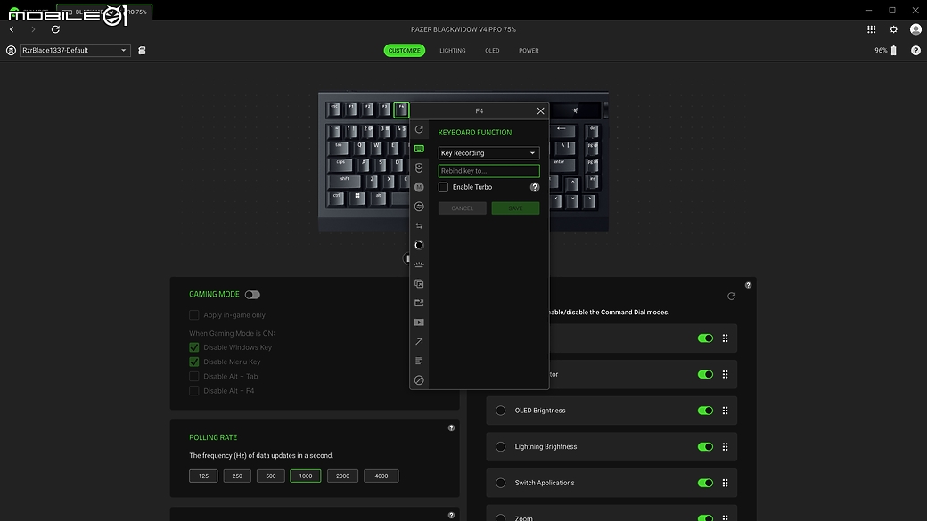927x521 pixels.
Task: Open the Command Dial panel help icon
Action: [748, 285]
